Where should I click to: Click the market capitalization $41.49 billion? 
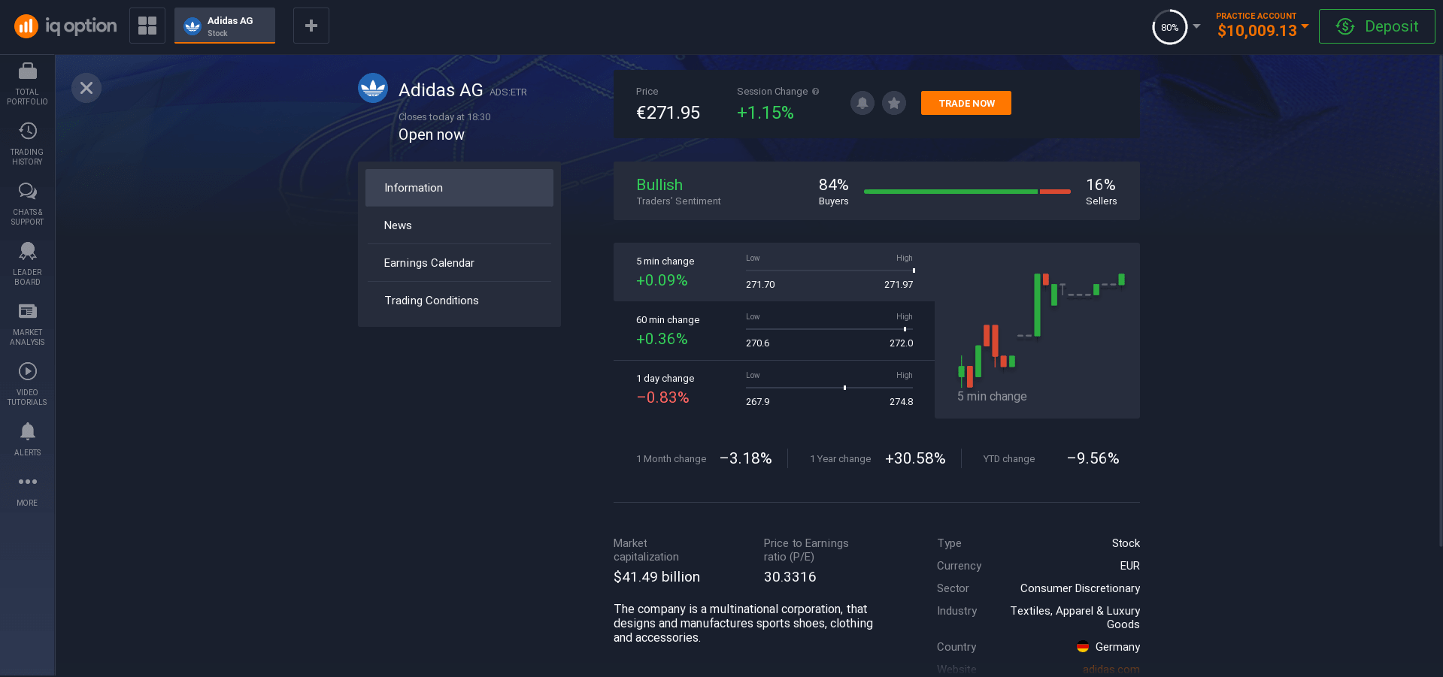656,577
